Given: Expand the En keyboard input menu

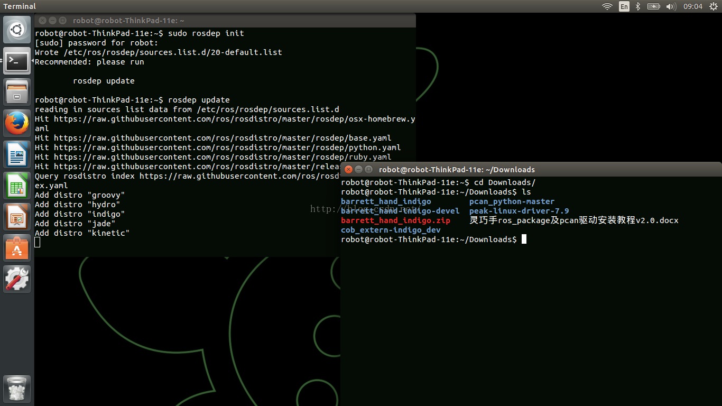Looking at the screenshot, I should (624, 6).
